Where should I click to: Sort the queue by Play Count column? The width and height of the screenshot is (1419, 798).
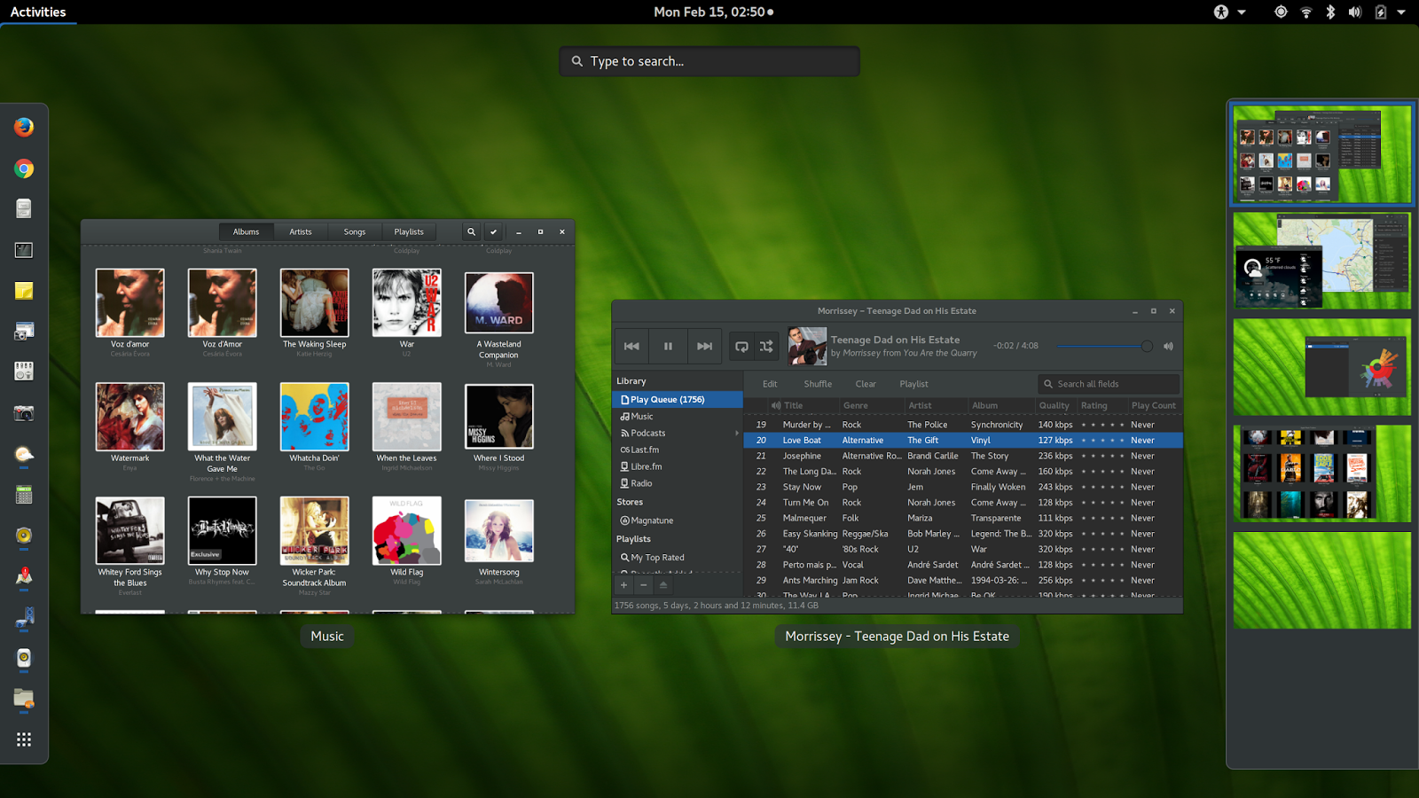pyautogui.click(x=1154, y=405)
